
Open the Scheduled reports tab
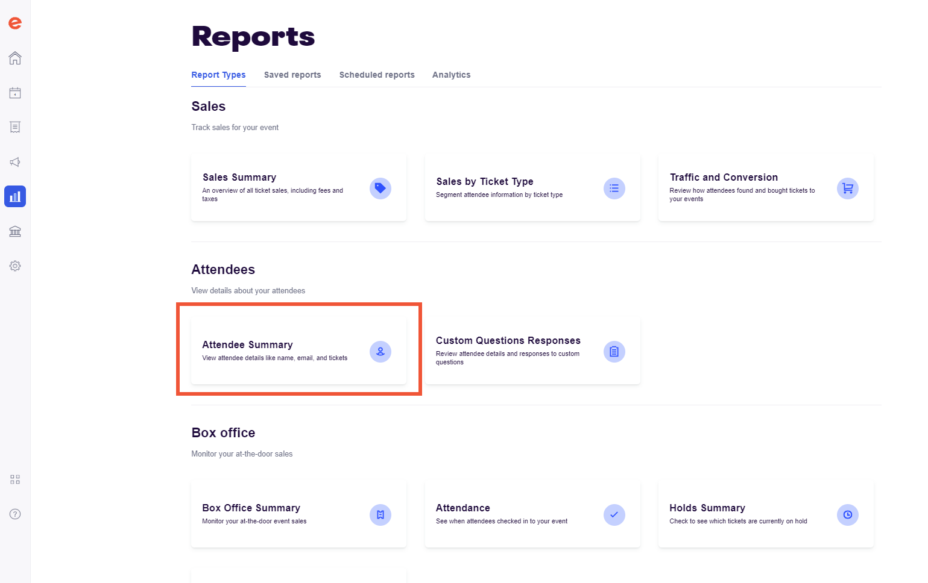coord(376,75)
